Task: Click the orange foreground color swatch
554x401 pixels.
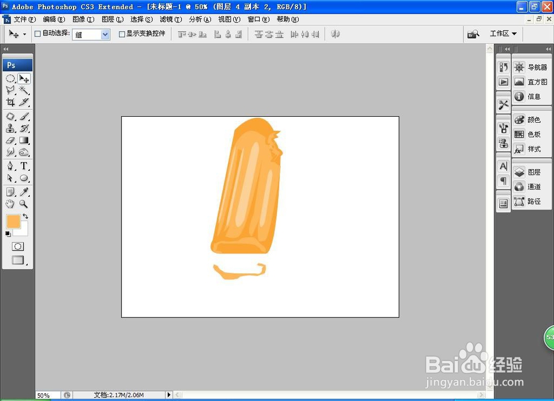Action: pos(13,221)
